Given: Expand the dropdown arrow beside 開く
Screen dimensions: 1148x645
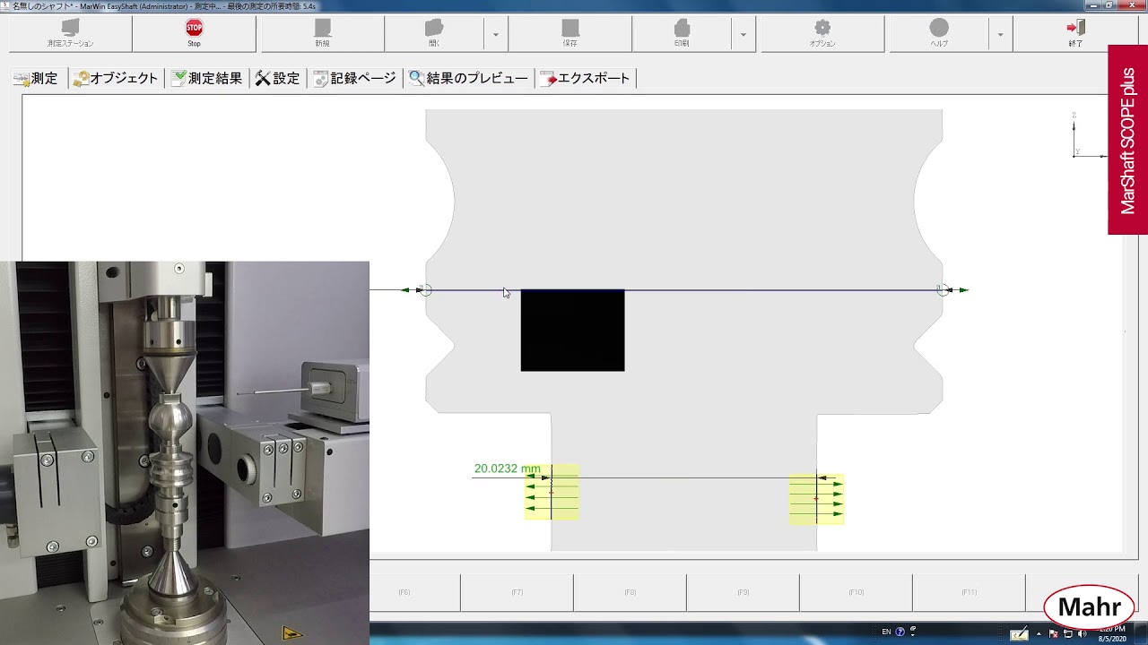Looking at the screenshot, I should [x=495, y=35].
